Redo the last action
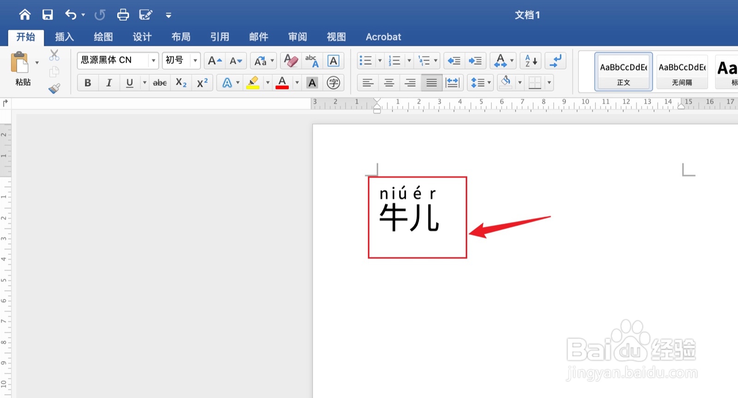738x398 pixels. pyautogui.click(x=100, y=15)
